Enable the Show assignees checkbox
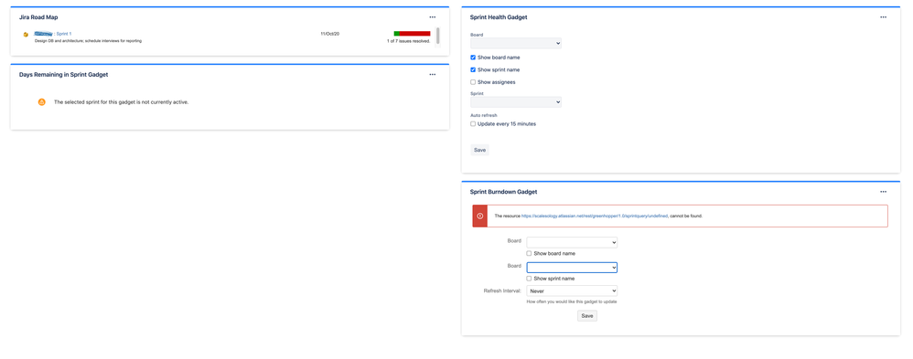This screenshot has height=359, width=913. (x=473, y=82)
